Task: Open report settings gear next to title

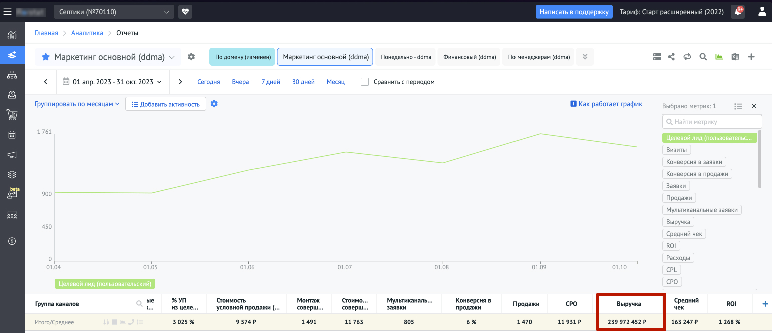Action: pos(191,57)
